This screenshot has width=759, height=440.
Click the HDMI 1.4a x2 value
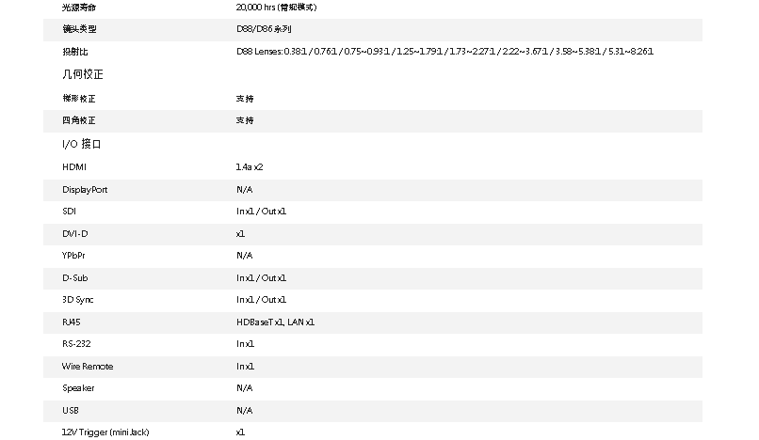click(250, 167)
